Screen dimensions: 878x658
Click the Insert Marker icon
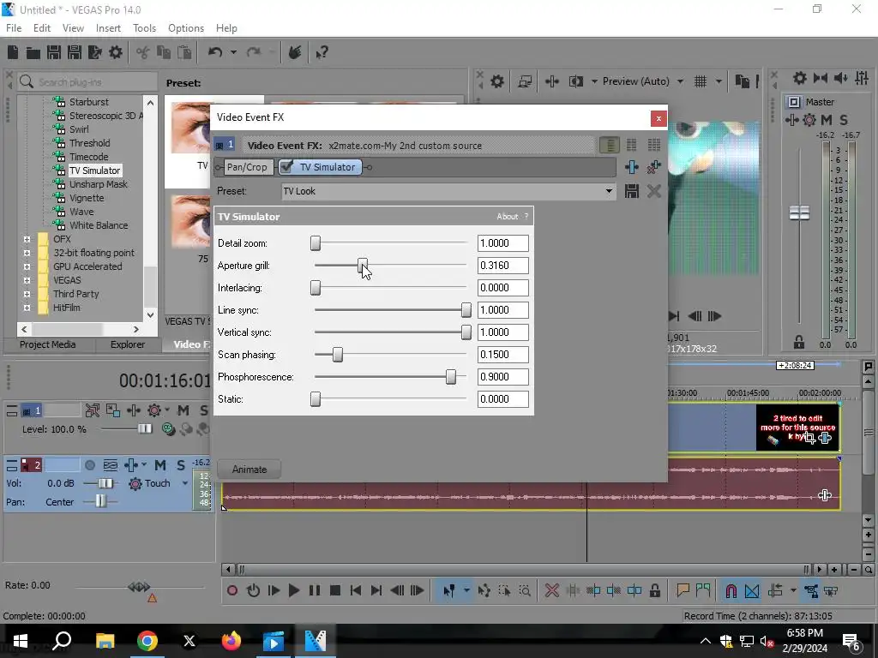(683, 590)
